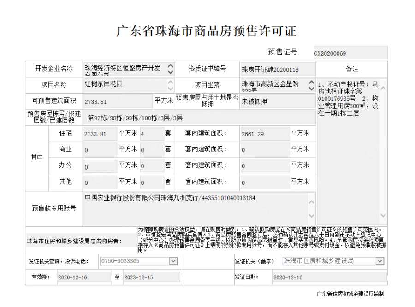Click the 其他 row label
The image size is (415, 307).
click(x=65, y=182)
